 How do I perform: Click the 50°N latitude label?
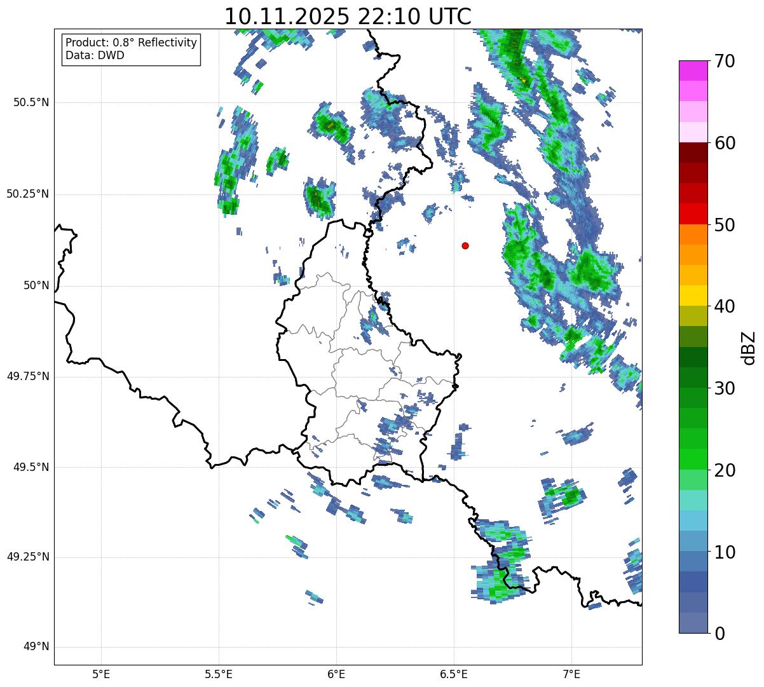coord(36,285)
